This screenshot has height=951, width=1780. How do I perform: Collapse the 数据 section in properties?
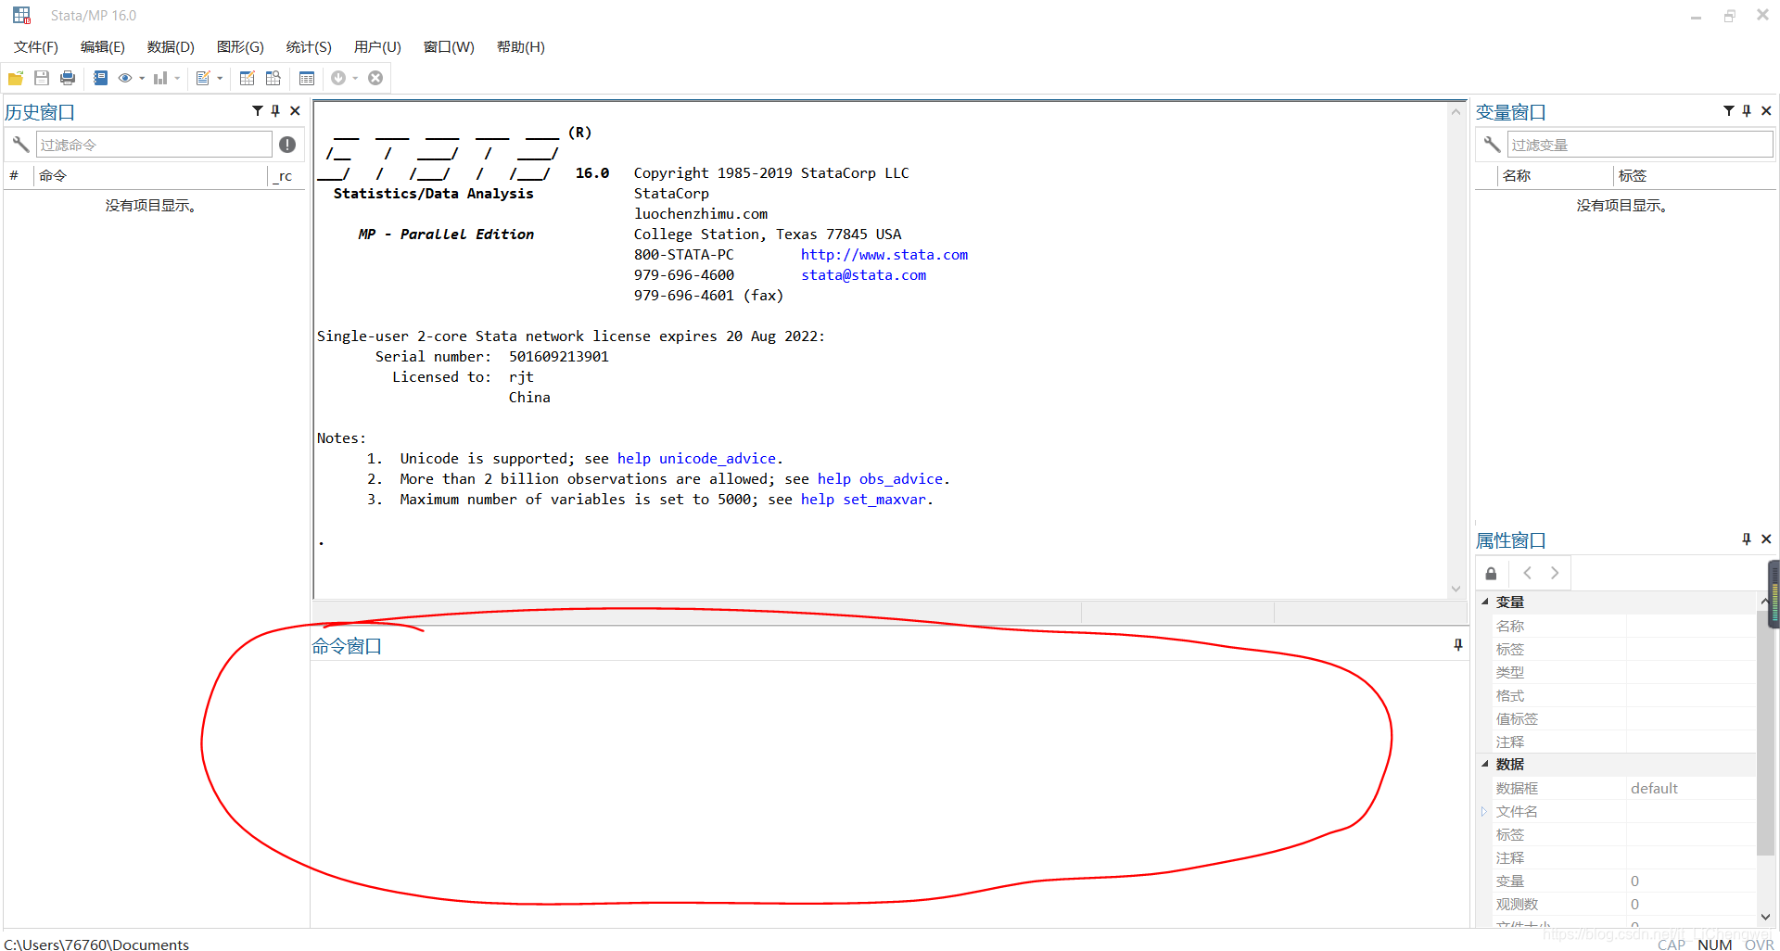pos(1485,764)
